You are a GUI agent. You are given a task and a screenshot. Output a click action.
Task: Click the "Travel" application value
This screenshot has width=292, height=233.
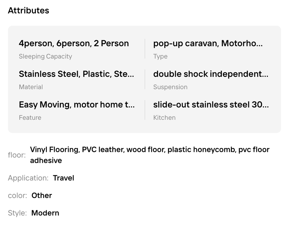coord(64,178)
